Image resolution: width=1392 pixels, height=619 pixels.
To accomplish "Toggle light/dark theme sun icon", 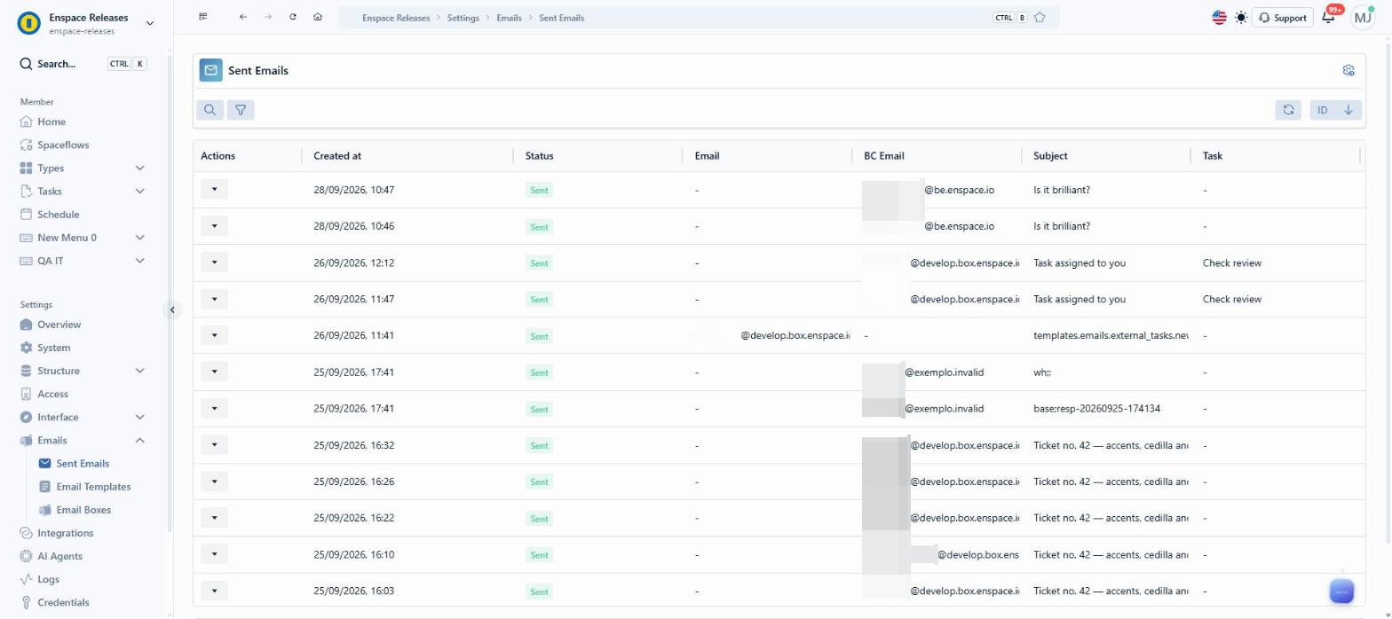I will click(x=1241, y=17).
